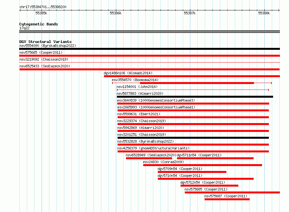Click the 55388k ruler position
The image size is (289, 212).
[x=264, y=13]
